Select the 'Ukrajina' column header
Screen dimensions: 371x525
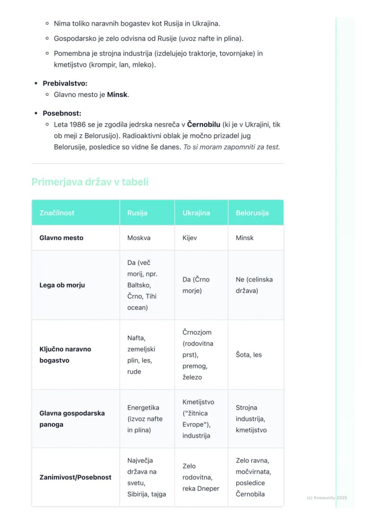(201, 213)
